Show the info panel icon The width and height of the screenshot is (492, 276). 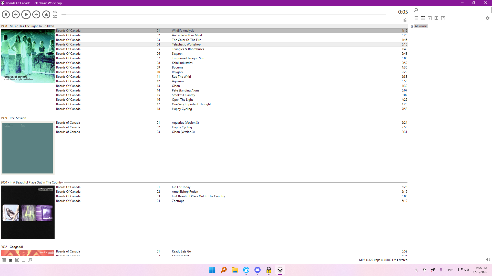tap(430, 18)
